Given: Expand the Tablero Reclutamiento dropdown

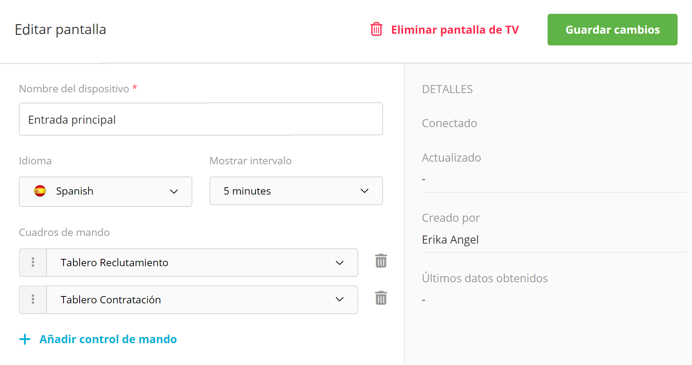Looking at the screenshot, I should point(202,262).
